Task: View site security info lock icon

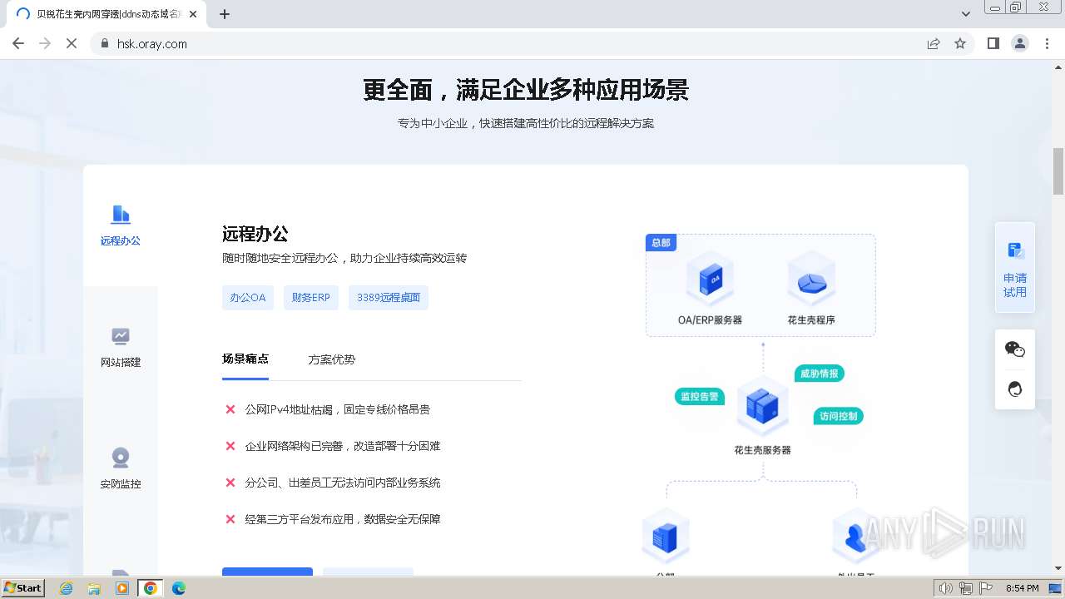Action: point(105,43)
